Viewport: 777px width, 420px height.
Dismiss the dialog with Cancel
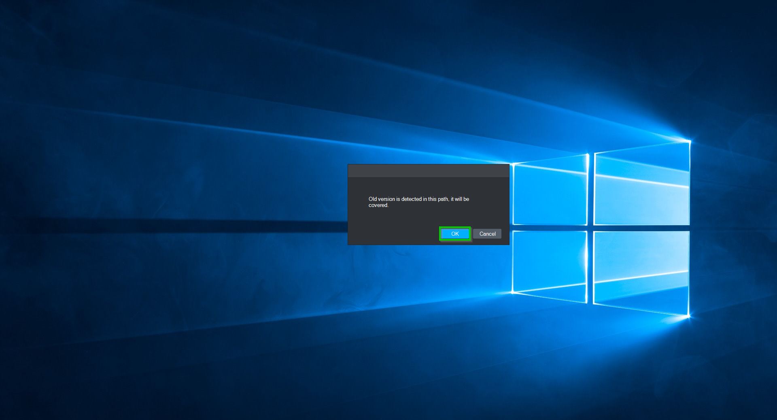coord(487,234)
